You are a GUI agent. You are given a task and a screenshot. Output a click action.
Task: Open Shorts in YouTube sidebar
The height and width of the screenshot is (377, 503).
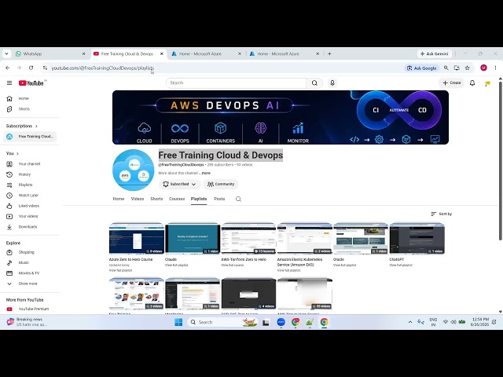click(24, 109)
